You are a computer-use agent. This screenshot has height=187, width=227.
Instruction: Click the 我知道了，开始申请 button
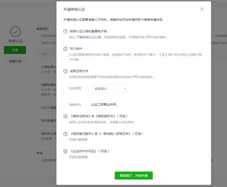point(134,176)
